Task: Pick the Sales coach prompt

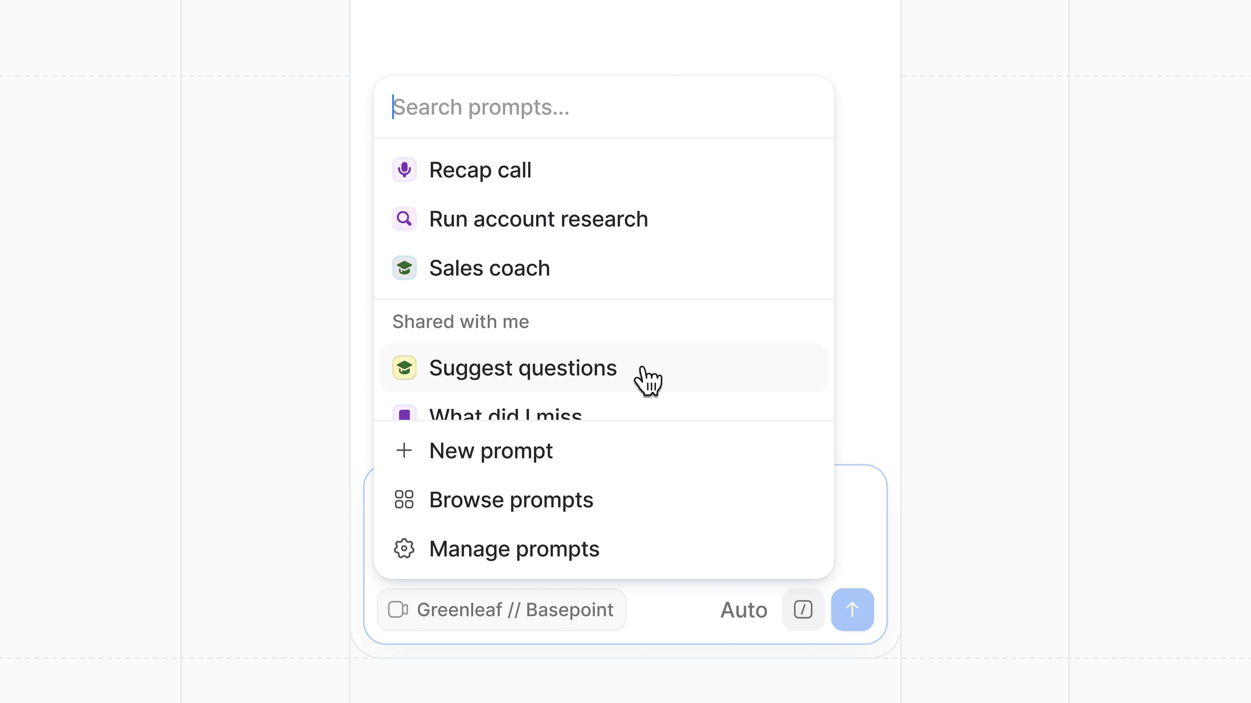Action: coord(489,268)
